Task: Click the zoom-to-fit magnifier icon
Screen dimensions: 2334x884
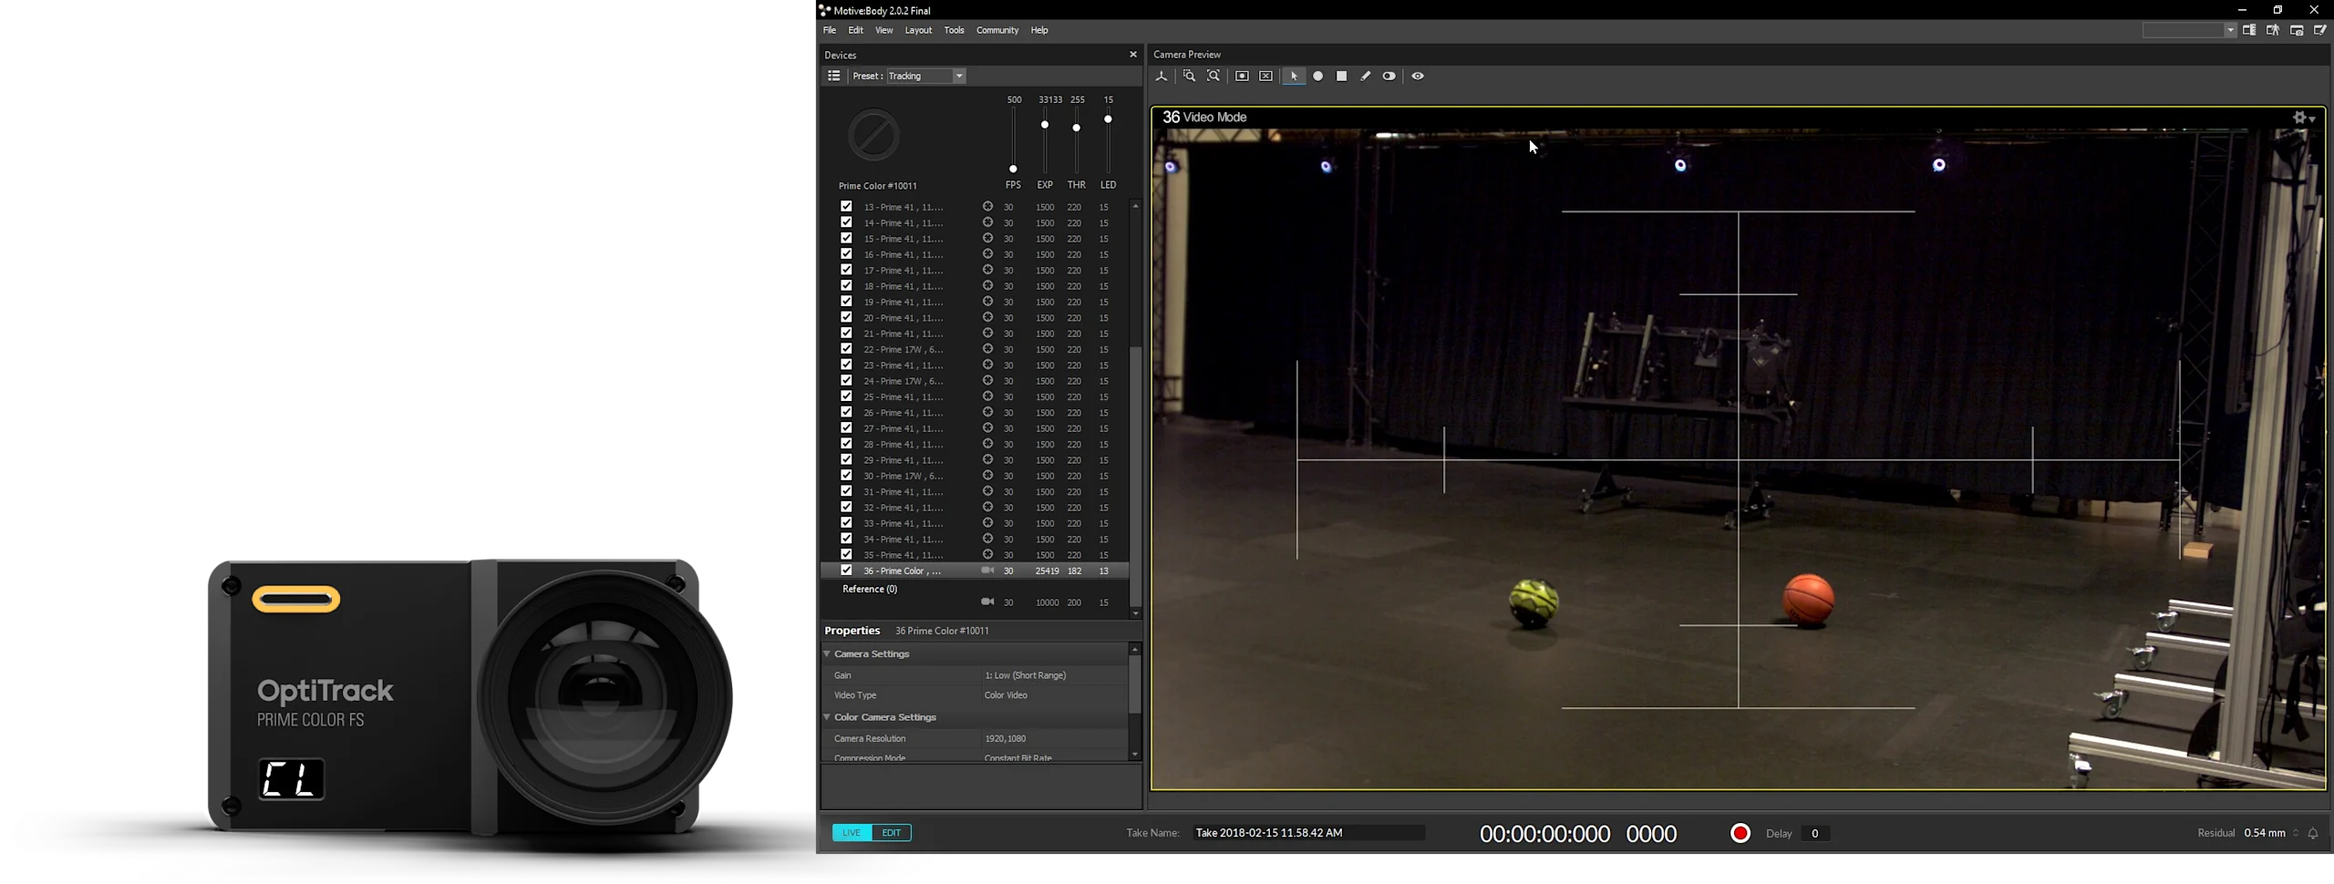Action: [1213, 77]
